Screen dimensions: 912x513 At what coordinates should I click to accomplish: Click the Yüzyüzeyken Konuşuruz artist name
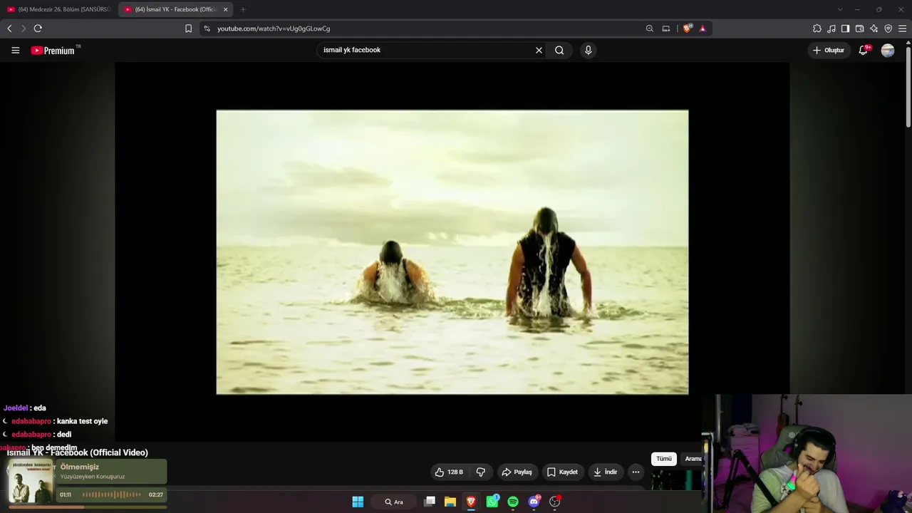pos(93,477)
